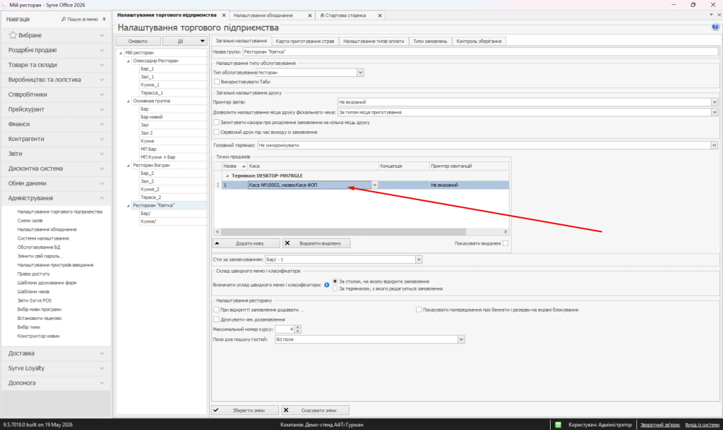The image size is (723, 430).
Task: Switch to Типи замовлень tab
Action: (x=430, y=42)
